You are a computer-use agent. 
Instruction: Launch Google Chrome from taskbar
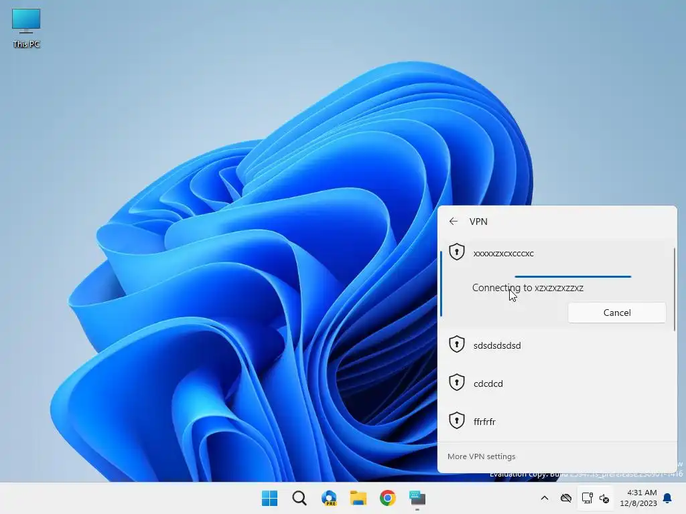point(388,498)
